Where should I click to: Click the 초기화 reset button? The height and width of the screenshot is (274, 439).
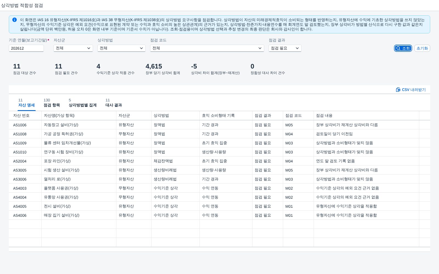tap(422, 48)
